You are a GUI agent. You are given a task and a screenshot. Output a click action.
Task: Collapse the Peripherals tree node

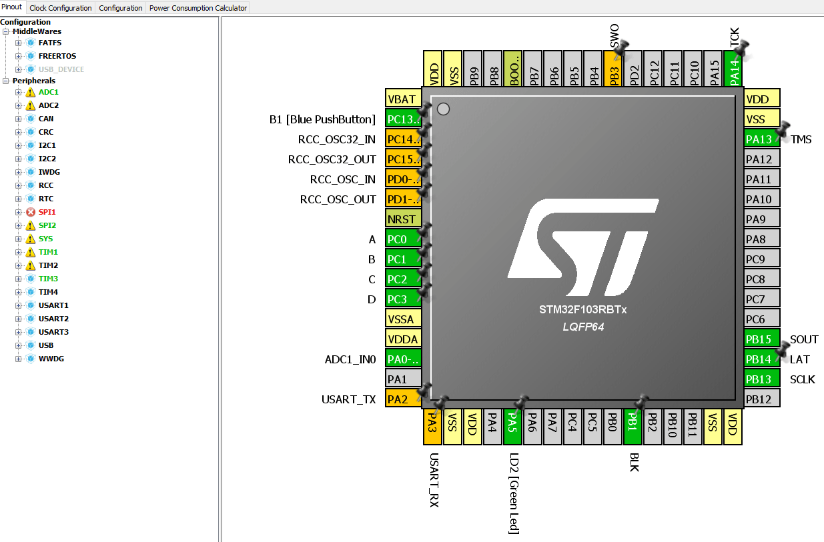(x=7, y=81)
